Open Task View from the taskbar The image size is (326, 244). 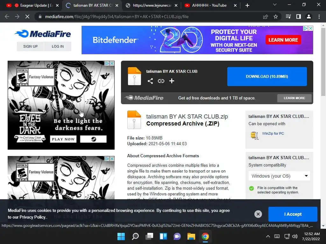149,236
